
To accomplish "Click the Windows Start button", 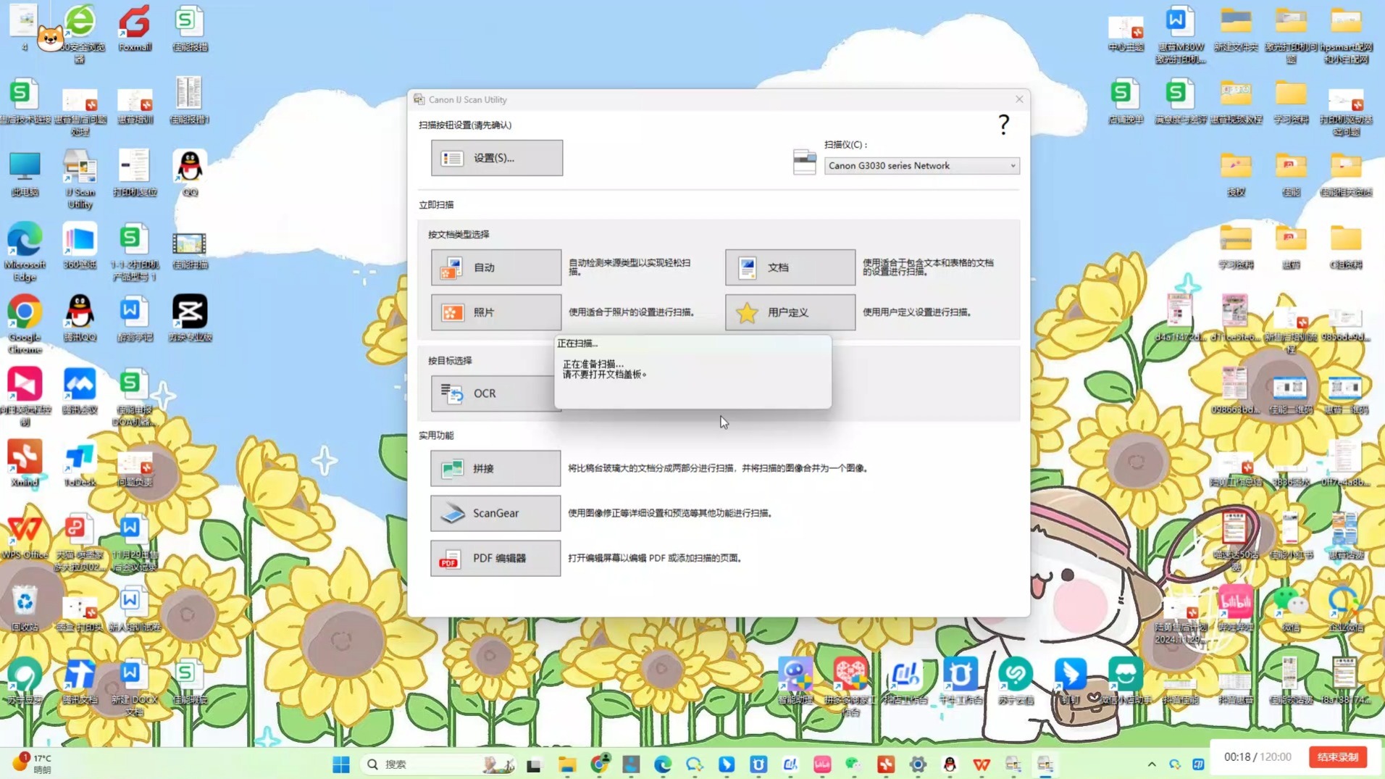I will 340,764.
